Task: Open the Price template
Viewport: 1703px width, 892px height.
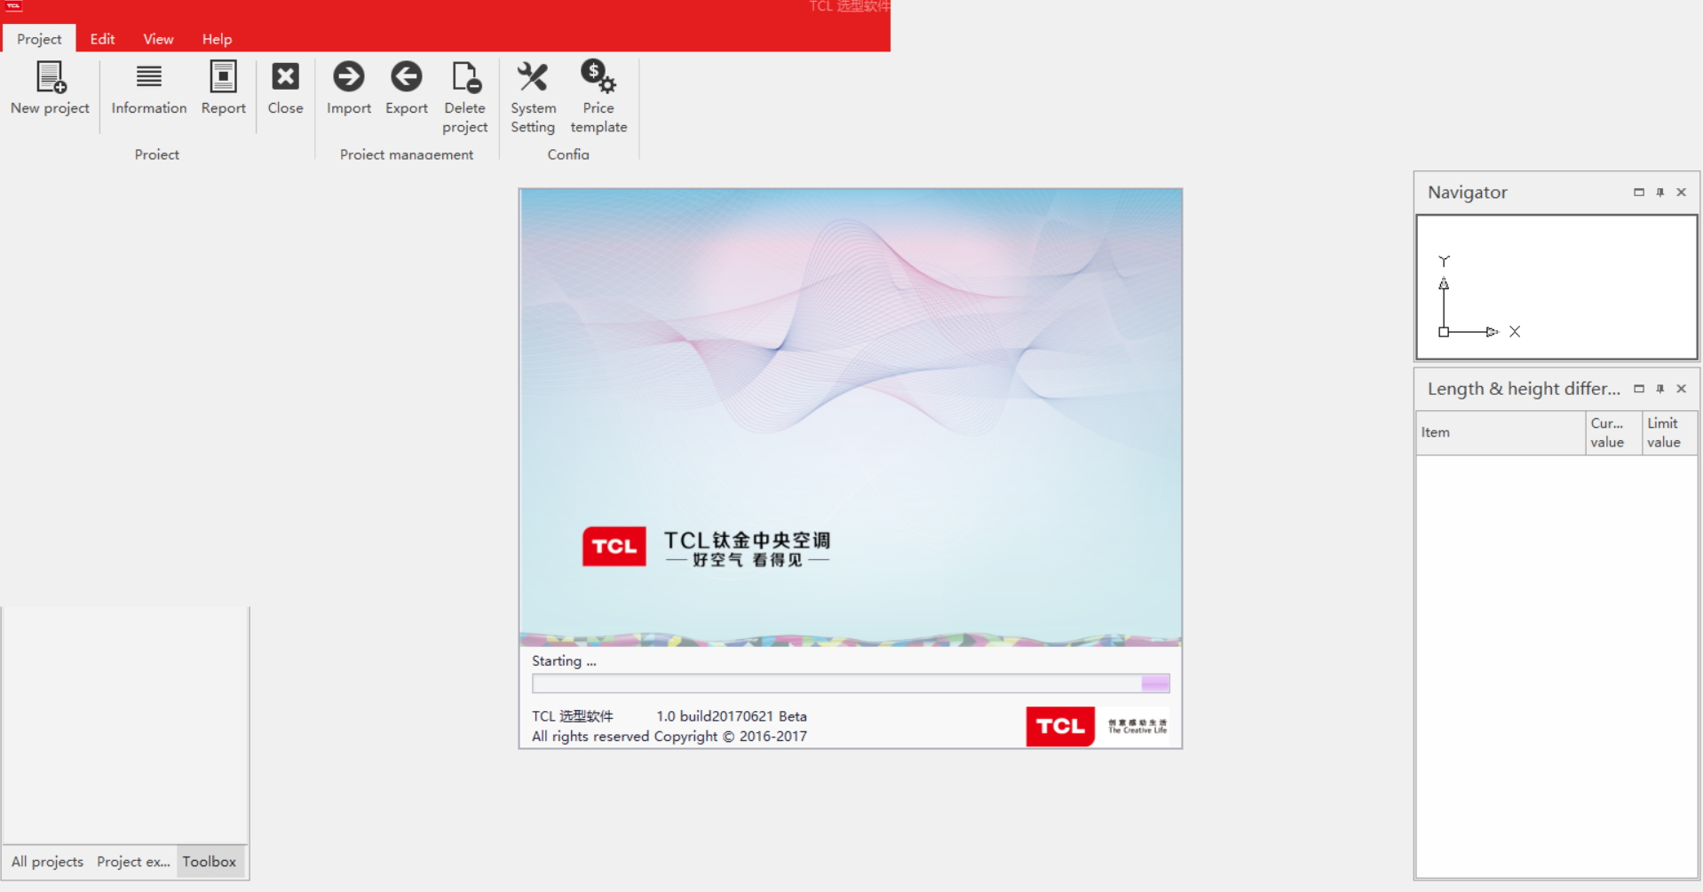Action: (x=598, y=97)
